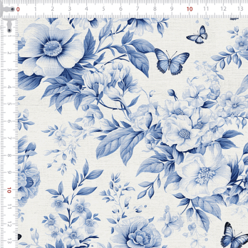Click the metal ruler corner bracket
This screenshot has height=248, width=248.
pyautogui.click(x=7, y=16)
